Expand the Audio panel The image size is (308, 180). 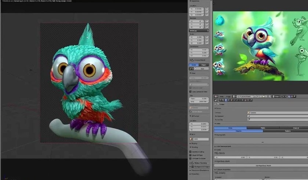coord(215,150)
